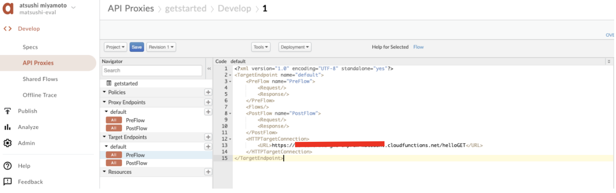
Task: Click the URL line in code editor
Action: [370, 145]
